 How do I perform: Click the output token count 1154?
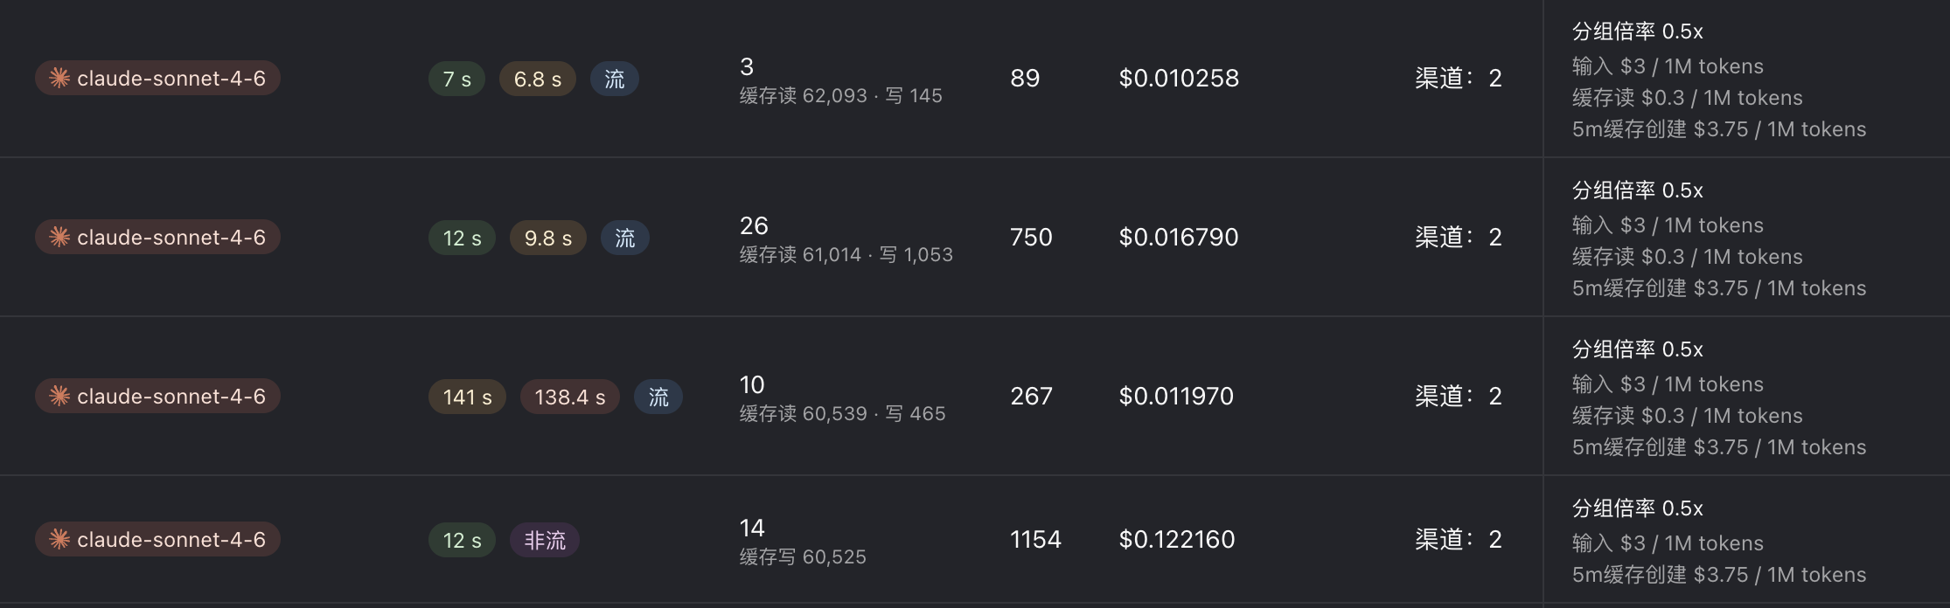[x=1035, y=539]
